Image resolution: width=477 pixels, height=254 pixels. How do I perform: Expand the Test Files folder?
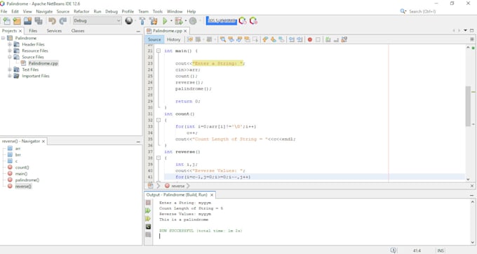click(10, 69)
